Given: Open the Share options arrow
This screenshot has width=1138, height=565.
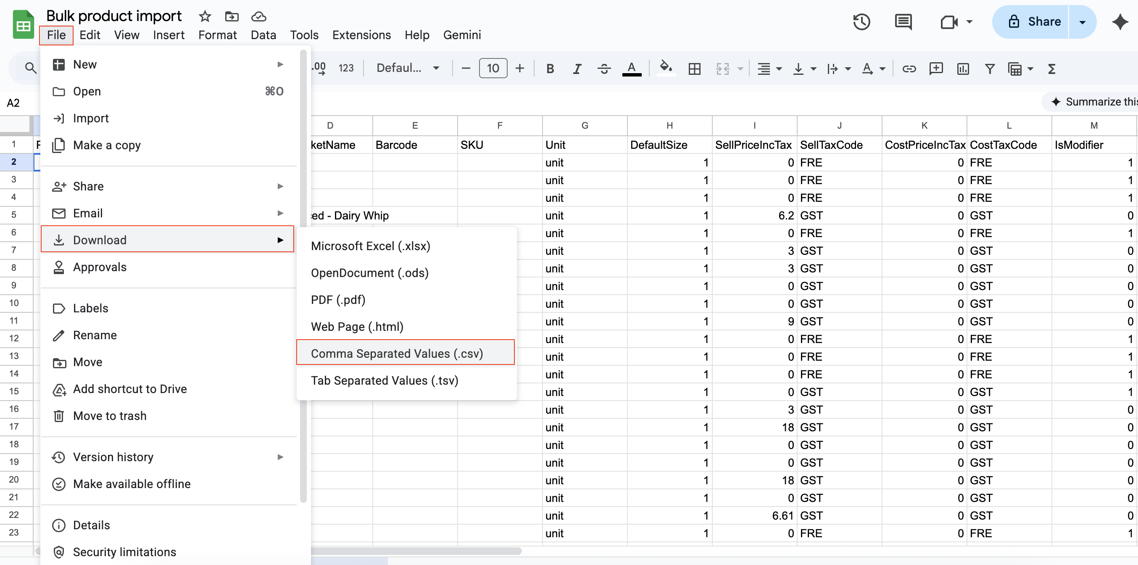Looking at the screenshot, I should click(x=1082, y=22).
